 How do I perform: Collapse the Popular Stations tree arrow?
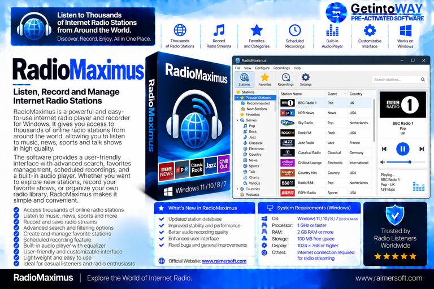tap(237, 98)
